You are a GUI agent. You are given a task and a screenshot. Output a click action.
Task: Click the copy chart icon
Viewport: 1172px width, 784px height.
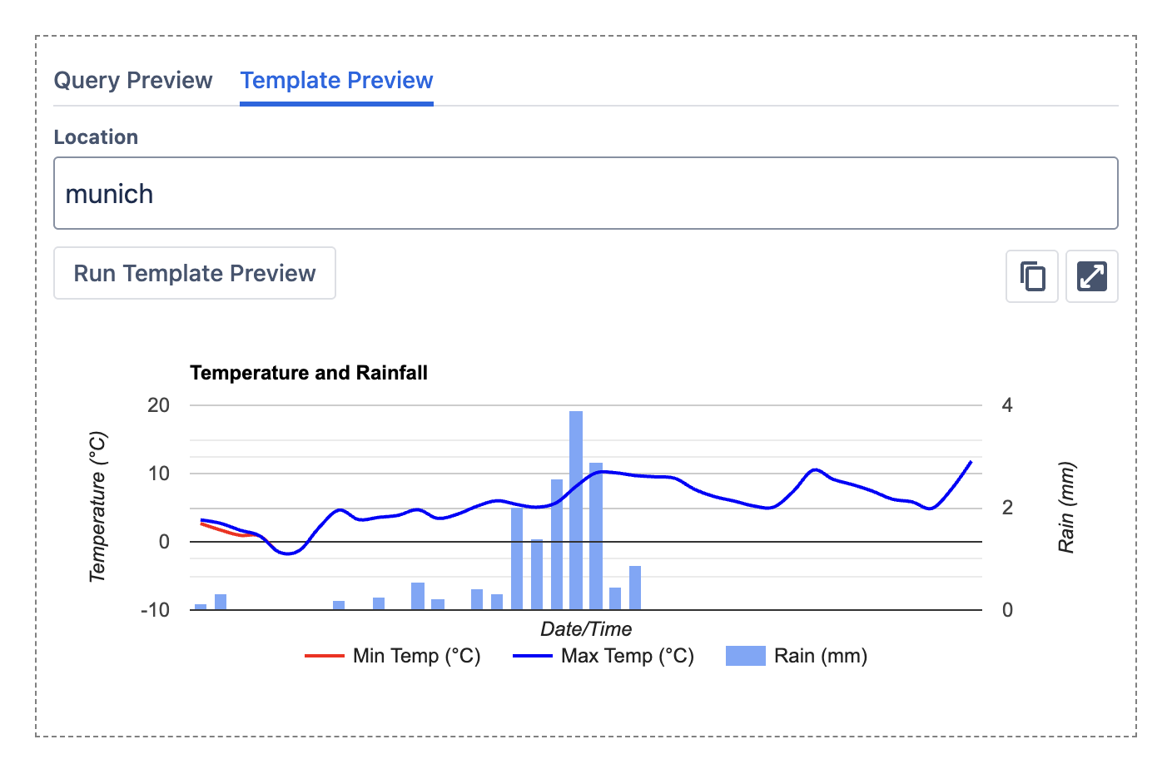click(1031, 276)
